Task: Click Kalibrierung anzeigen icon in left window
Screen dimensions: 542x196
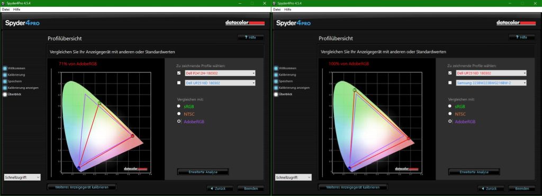Action: [5, 88]
